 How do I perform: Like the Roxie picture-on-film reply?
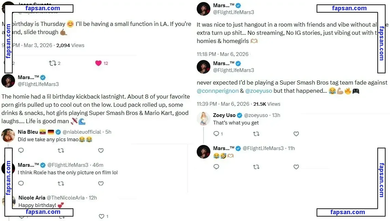pyautogui.click(x=101, y=183)
